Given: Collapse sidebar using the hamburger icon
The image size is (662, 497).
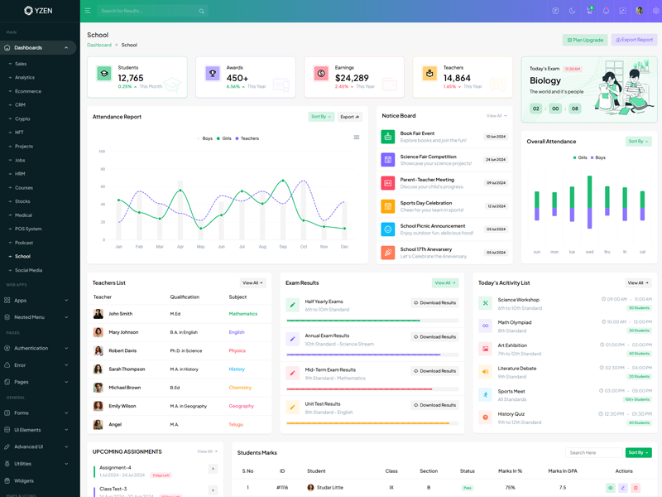Looking at the screenshot, I should [88, 11].
